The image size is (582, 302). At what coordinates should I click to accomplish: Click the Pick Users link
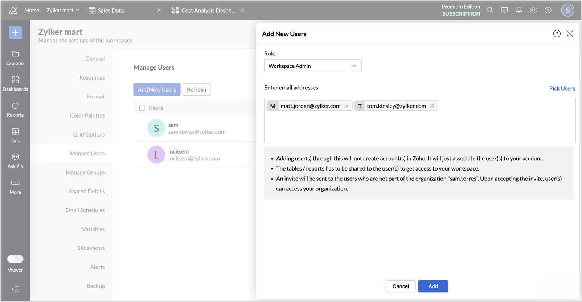click(562, 88)
